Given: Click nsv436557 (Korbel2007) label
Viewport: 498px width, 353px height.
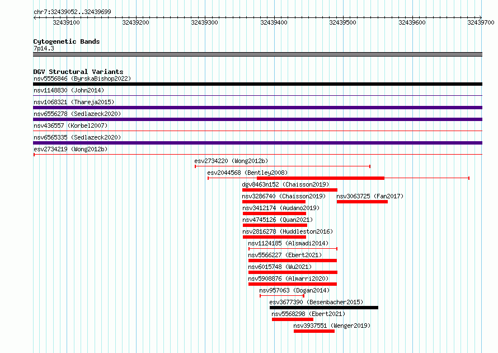Looking at the screenshot, I should [71, 126].
